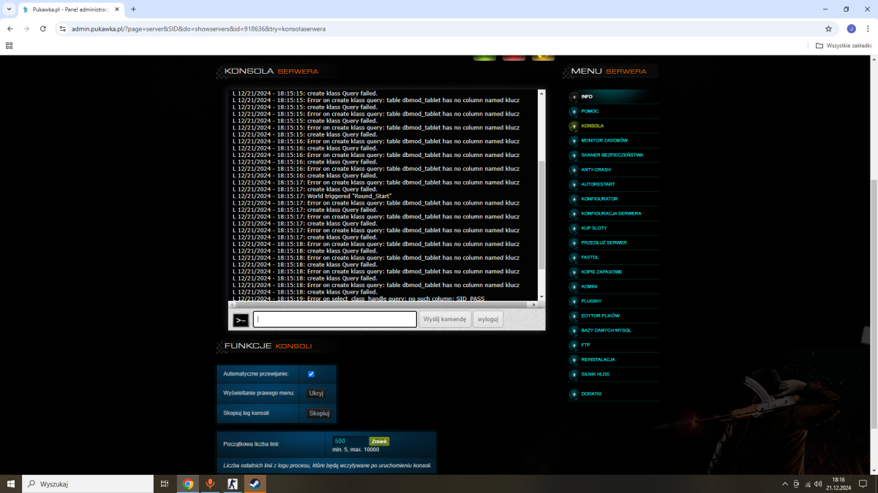Click console vertical scrollbar up arrow
Image resolution: width=878 pixels, height=493 pixels.
pyautogui.click(x=541, y=93)
